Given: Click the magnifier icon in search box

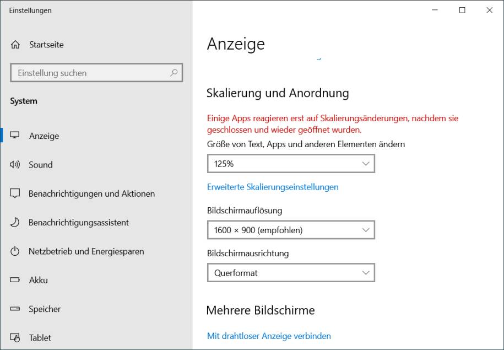Looking at the screenshot, I should tap(174, 73).
